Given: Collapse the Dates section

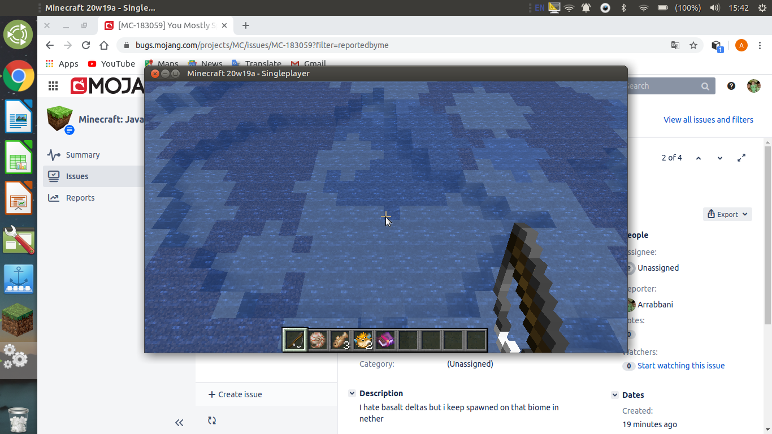Looking at the screenshot, I should (x=615, y=395).
